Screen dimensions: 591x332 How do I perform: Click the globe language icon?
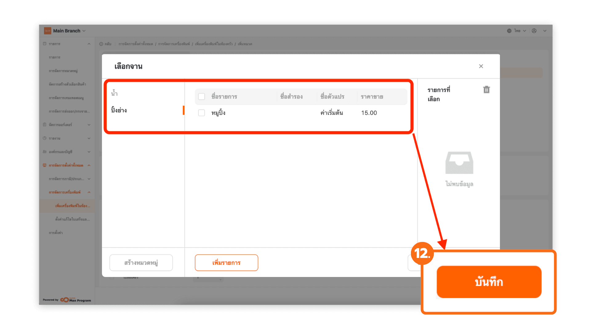click(509, 31)
